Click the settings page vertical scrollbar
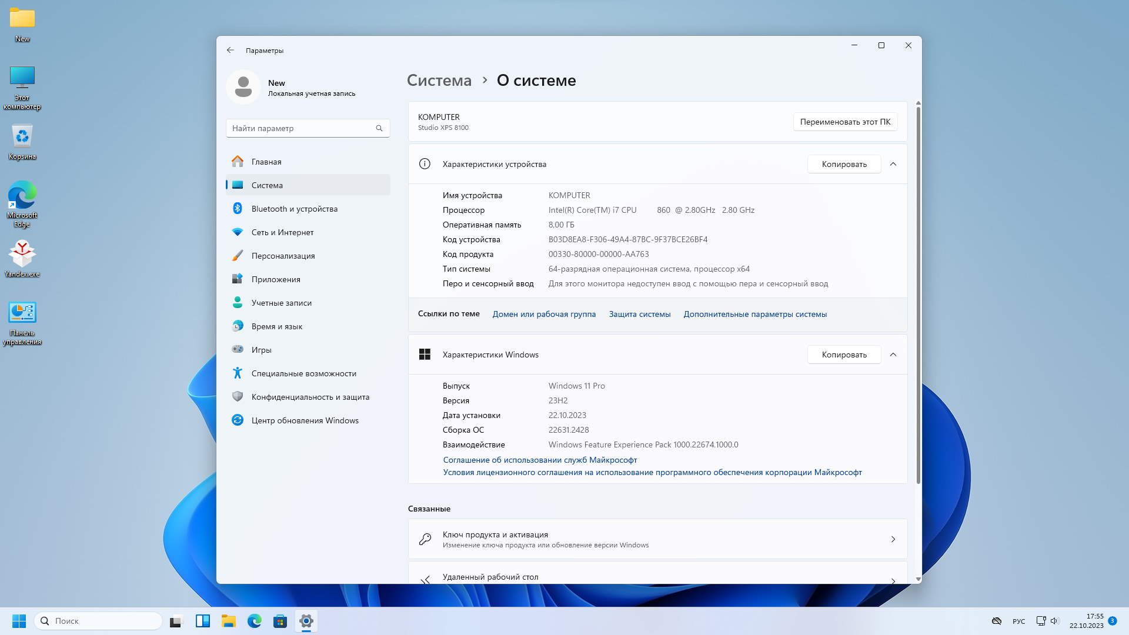 (918, 294)
